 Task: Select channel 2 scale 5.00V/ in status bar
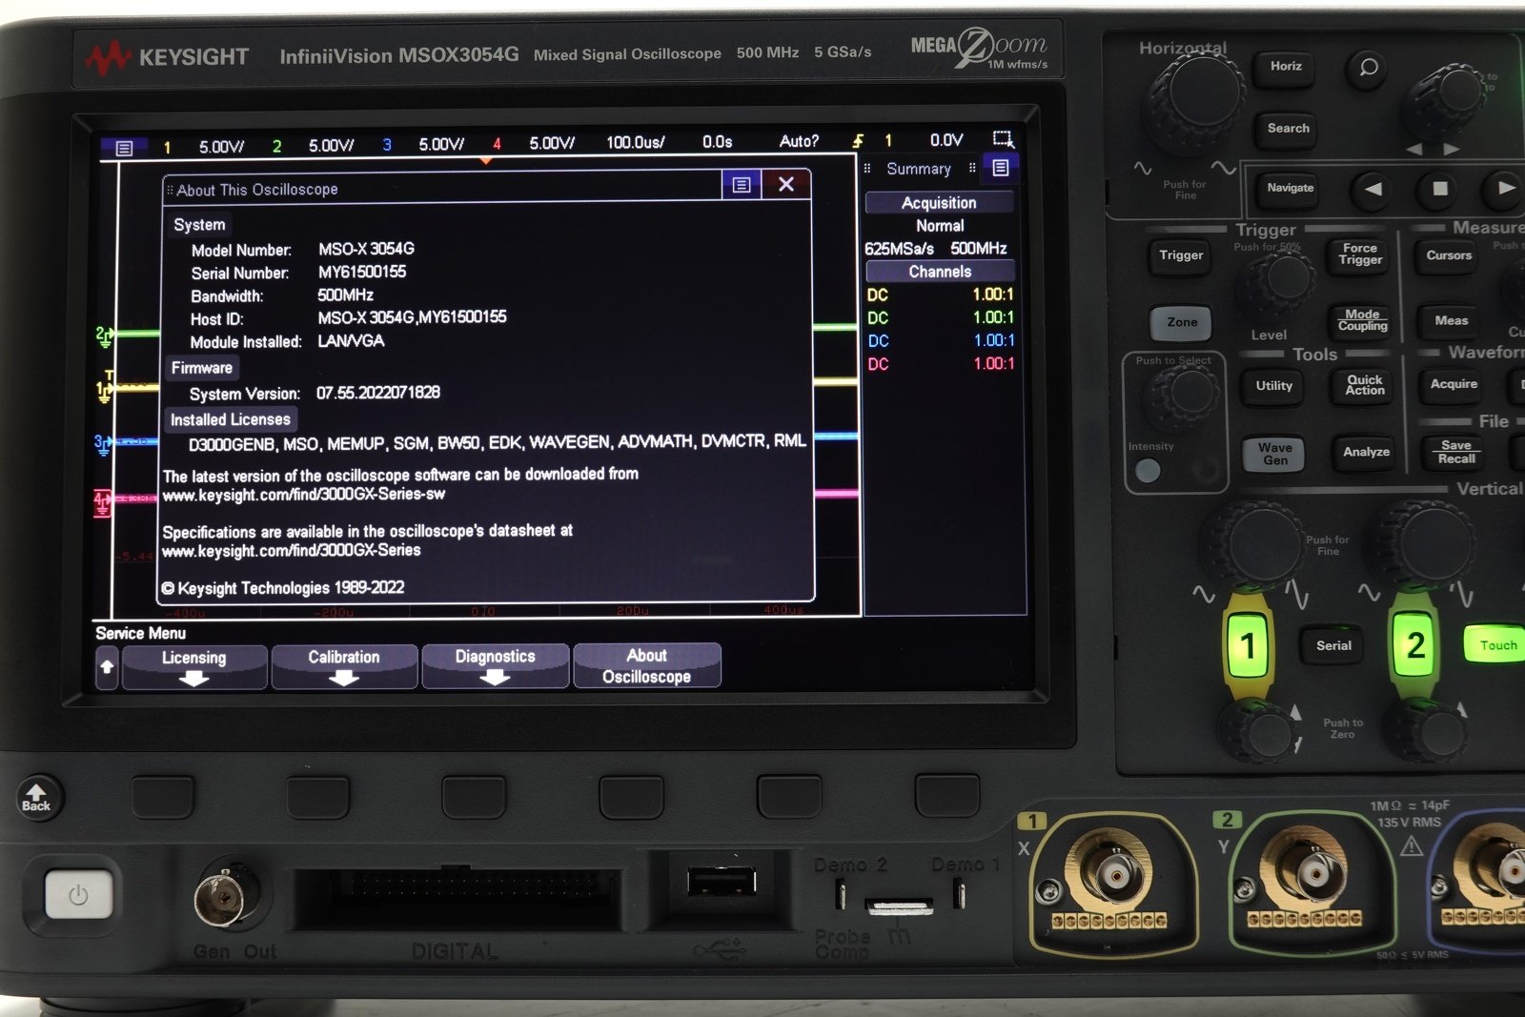[331, 146]
